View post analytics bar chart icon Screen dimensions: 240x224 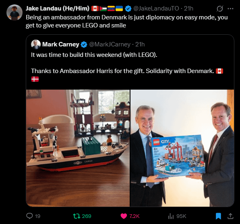coord(171,216)
